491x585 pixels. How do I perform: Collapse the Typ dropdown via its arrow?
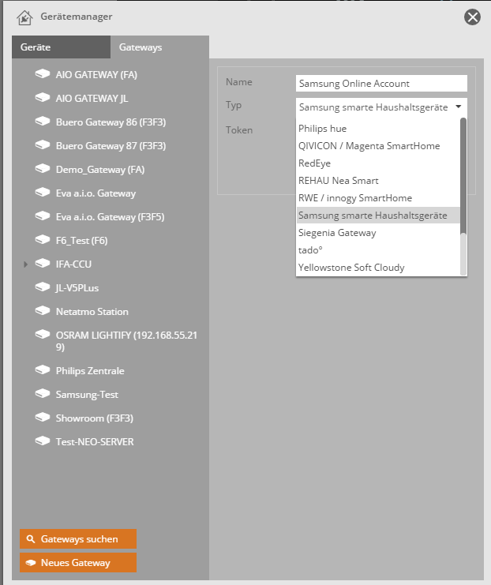pyautogui.click(x=458, y=107)
